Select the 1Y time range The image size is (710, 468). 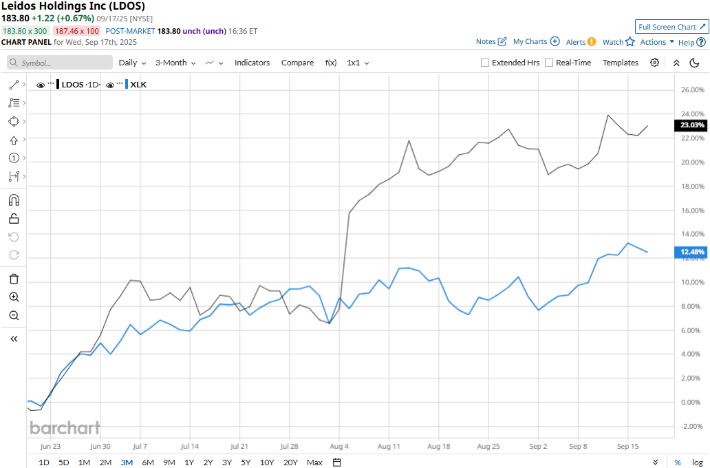[189, 462]
